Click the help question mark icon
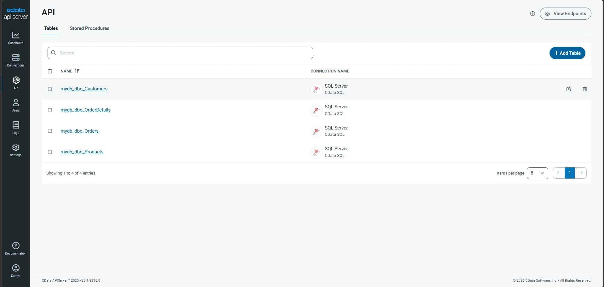The image size is (604, 287). pos(533,14)
